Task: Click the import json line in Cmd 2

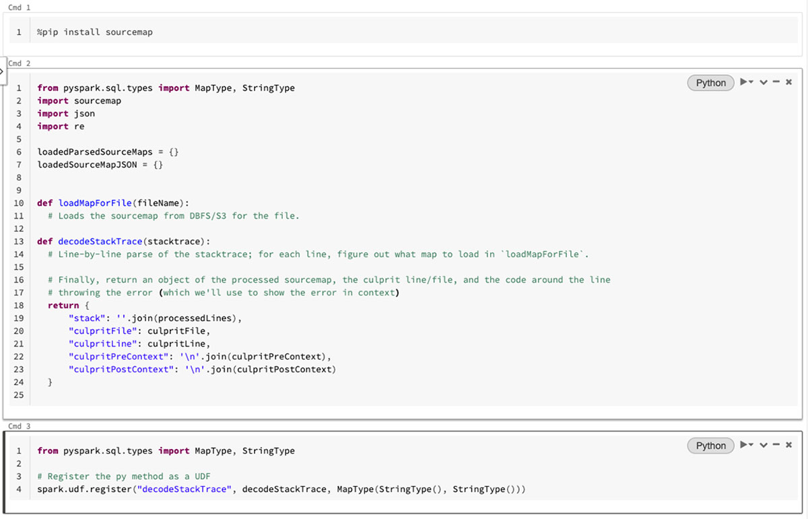Action: pyautogui.click(x=66, y=114)
